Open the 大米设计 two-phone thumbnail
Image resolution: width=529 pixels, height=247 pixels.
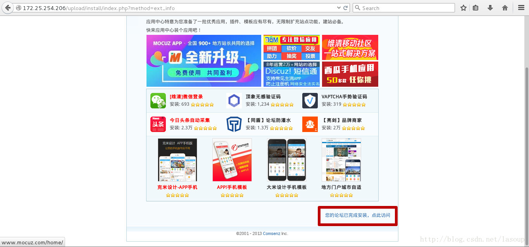pos(287,160)
